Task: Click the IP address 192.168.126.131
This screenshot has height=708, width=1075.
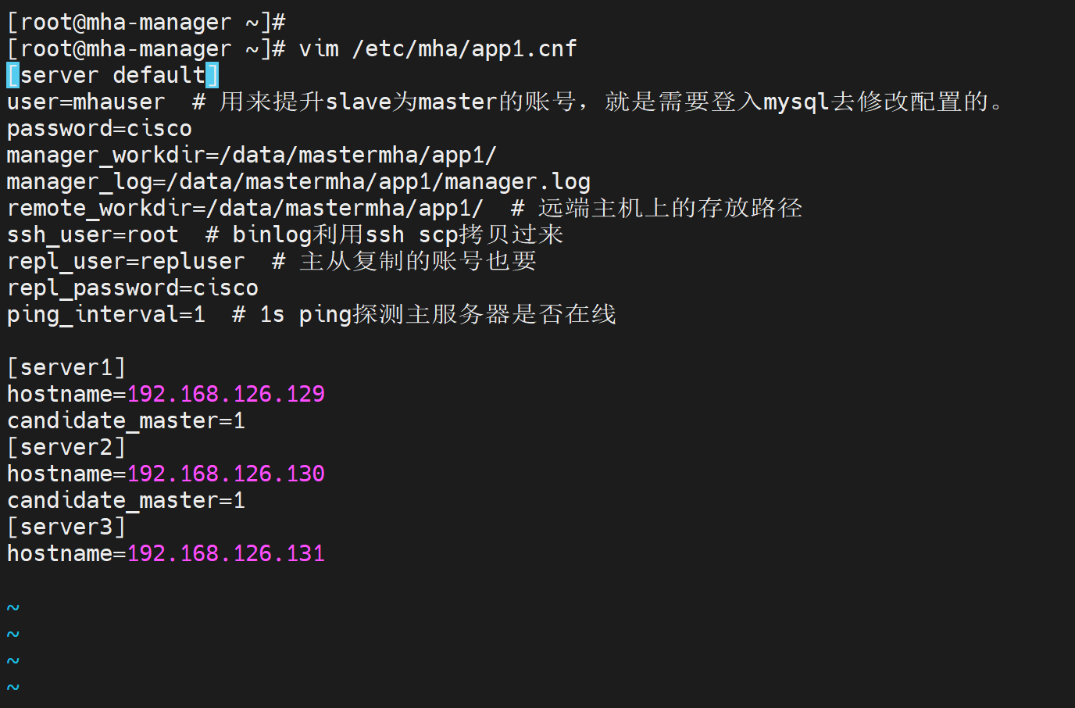Action: 226,554
